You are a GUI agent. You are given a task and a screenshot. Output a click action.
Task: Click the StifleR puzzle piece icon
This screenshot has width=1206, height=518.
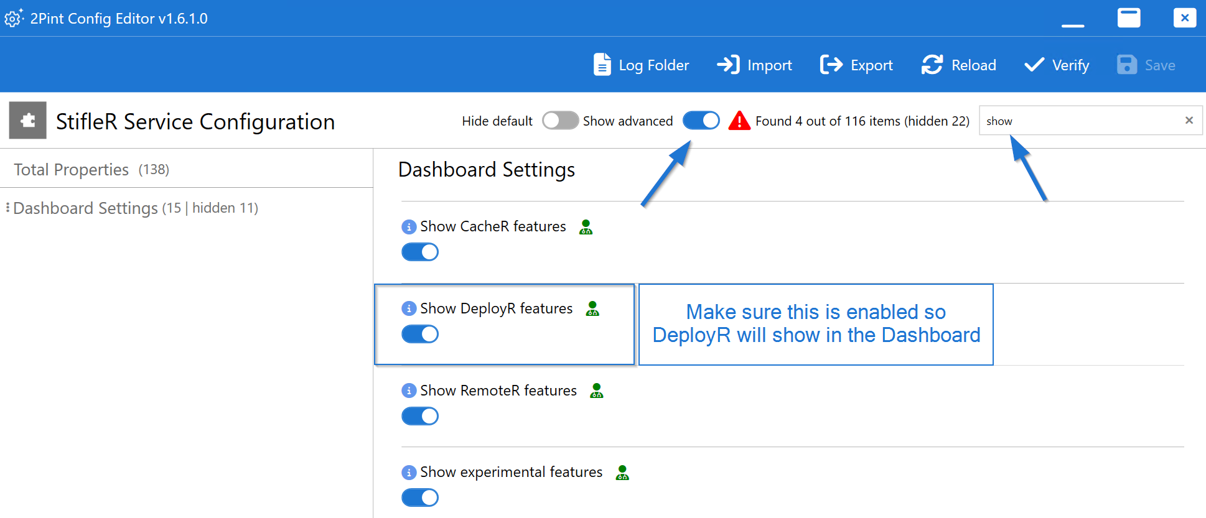click(x=28, y=121)
